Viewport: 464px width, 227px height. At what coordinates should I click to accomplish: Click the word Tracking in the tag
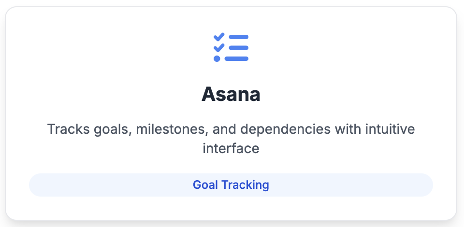(246, 185)
